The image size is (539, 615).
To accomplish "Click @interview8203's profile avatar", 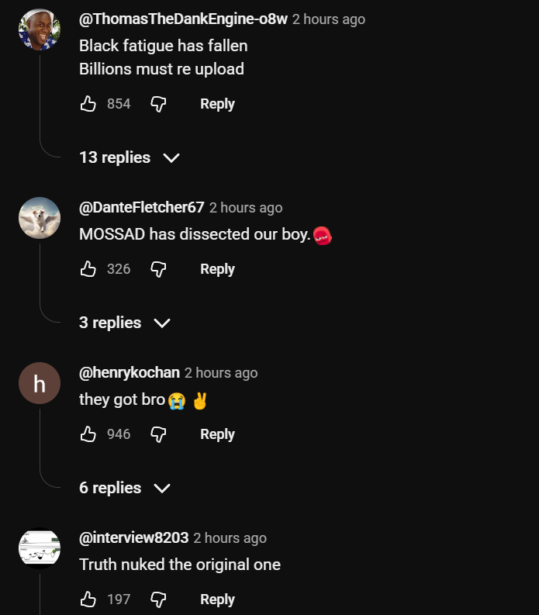I will (40, 548).
